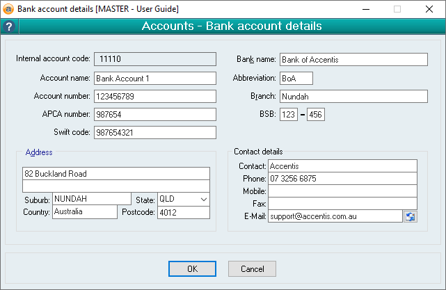Click the Postcode field showing 4012
The height and width of the screenshot is (290, 446).
tap(184, 212)
